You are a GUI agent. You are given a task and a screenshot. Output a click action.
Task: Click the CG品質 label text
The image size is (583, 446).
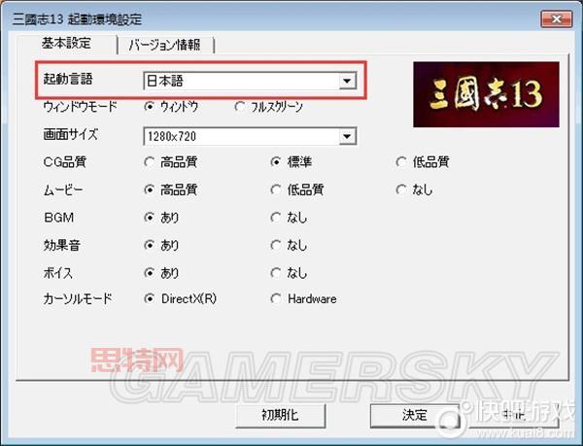click(x=65, y=162)
